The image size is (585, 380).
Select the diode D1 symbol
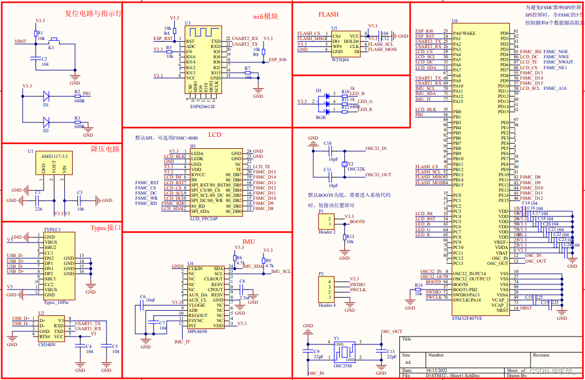coord(46,96)
